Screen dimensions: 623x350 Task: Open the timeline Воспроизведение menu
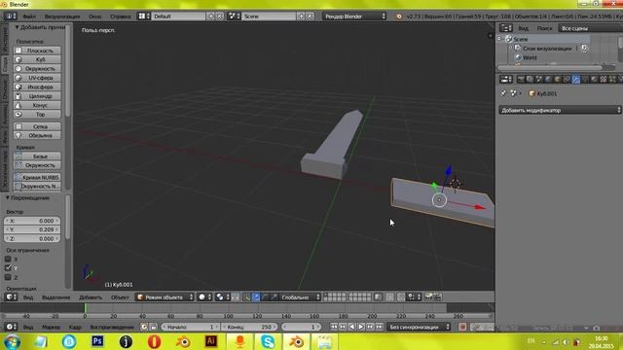(112, 327)
